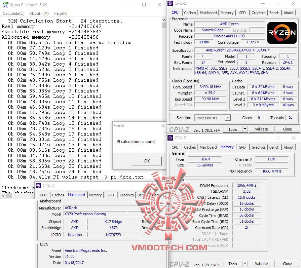Open Calculate menu in Super PI
Screen dimensions: 301x268
(14, 13)
